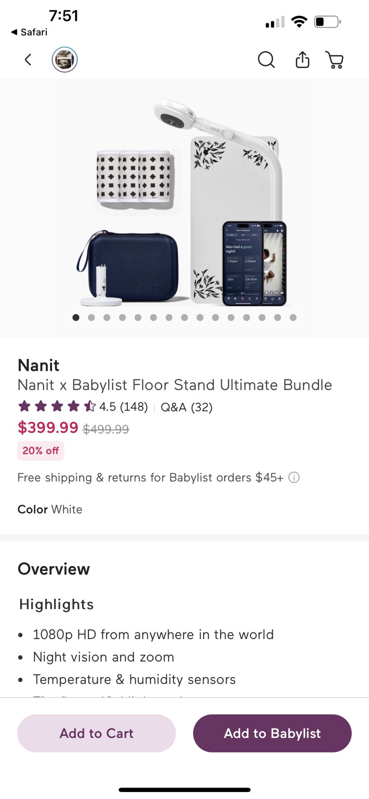Tap the Nanit brand name

(38, 365)
